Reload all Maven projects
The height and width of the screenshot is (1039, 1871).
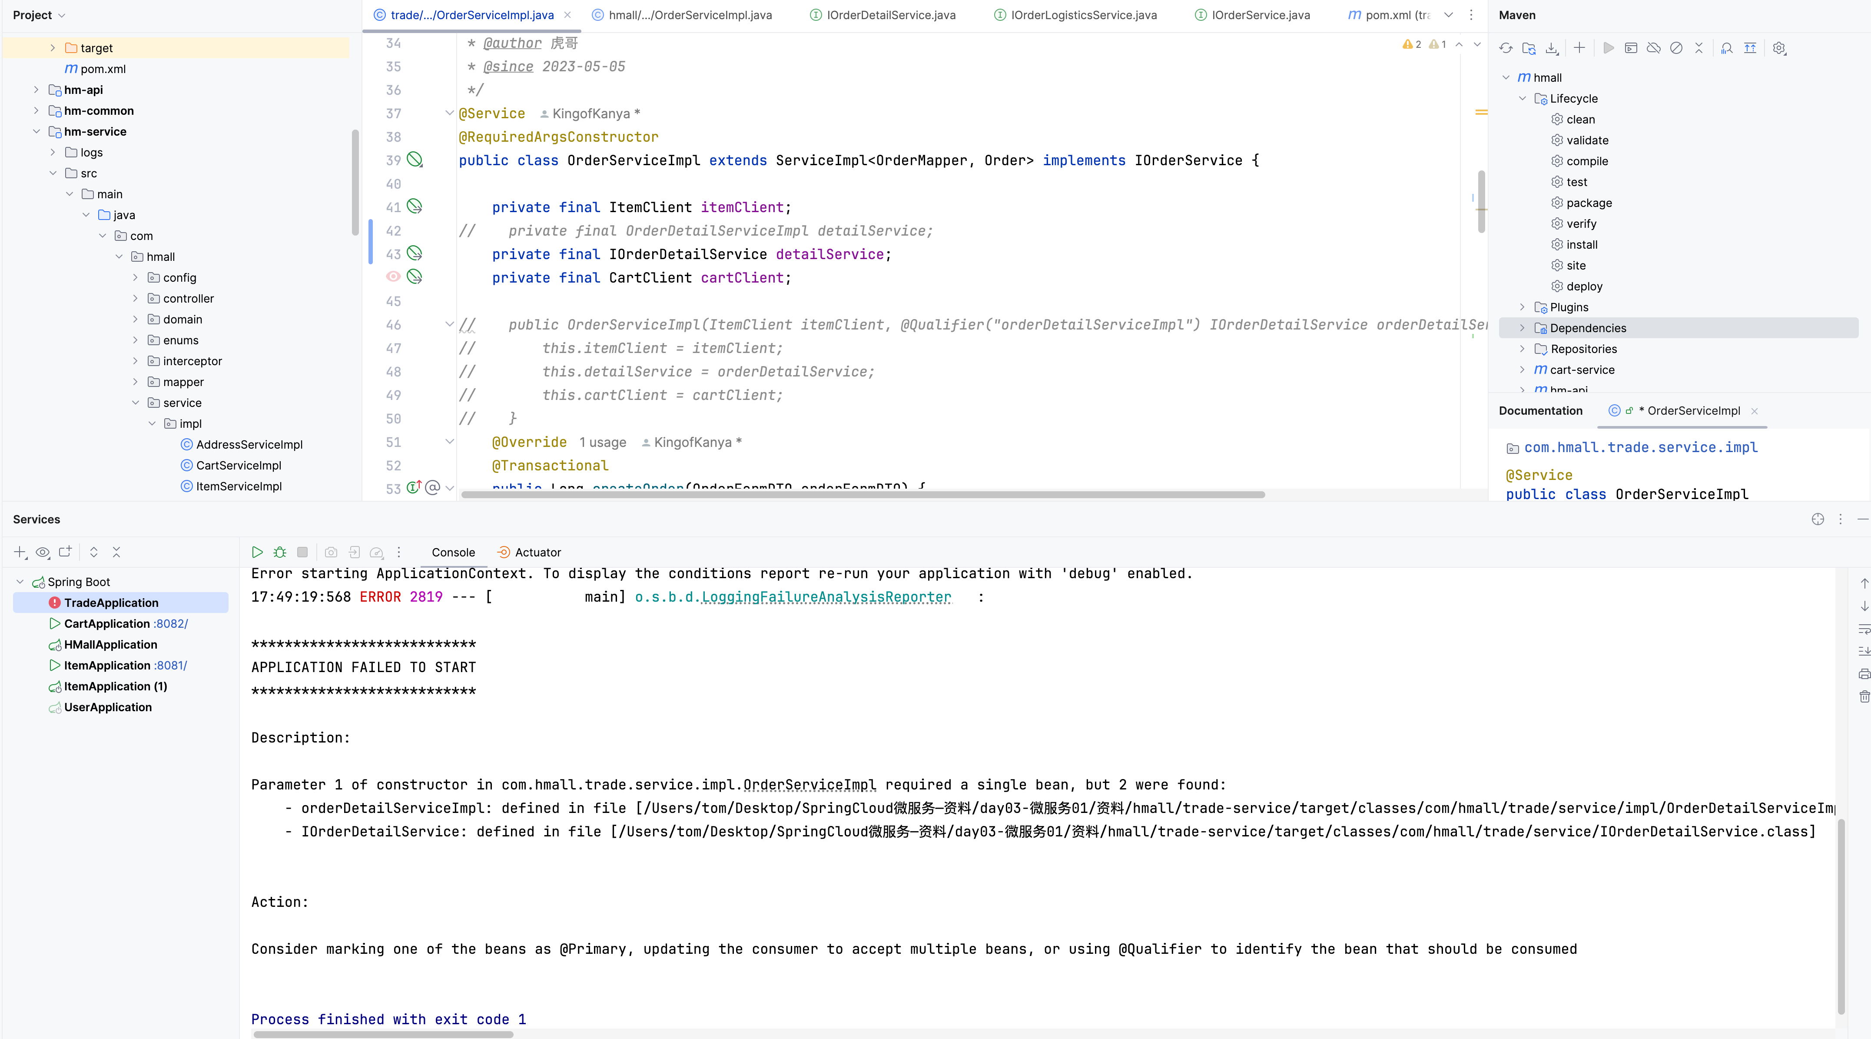pyautogui.click(x=1506, y=48)
